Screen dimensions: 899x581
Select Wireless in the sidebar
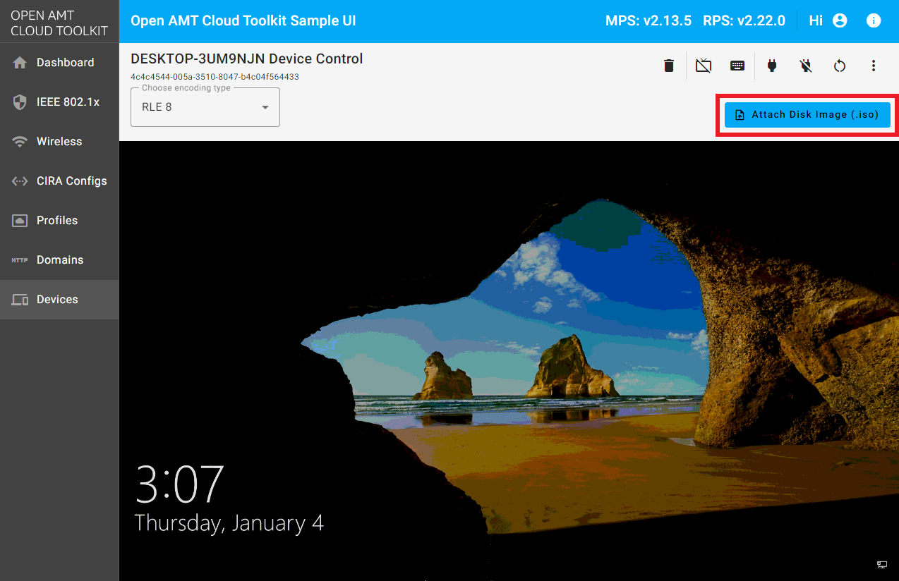[59, 142]
